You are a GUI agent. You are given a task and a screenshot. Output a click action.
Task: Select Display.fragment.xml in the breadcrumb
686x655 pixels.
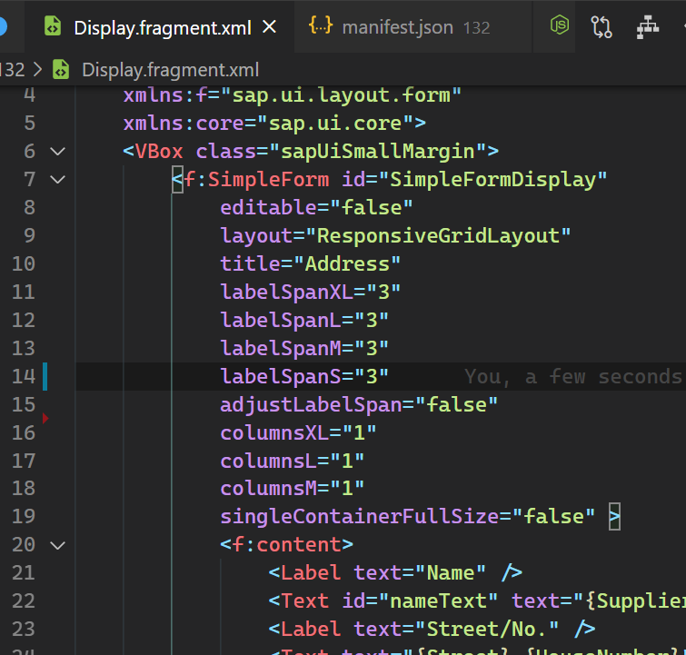[x=170, y=70]
